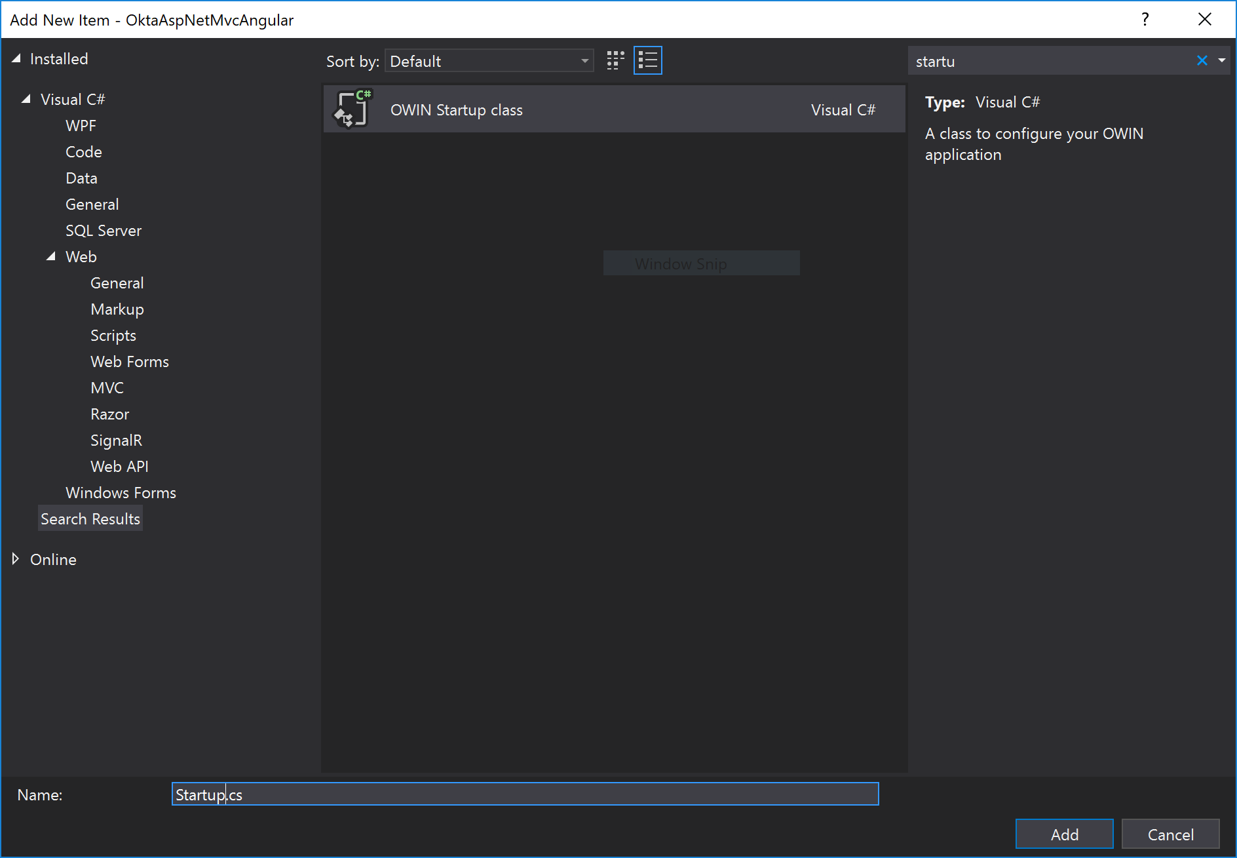Image resolution: width=1237 pixels, height=858 pixels.
Task: Select the SignalR category
Action: pyautogui.click(x=116, y=440)
